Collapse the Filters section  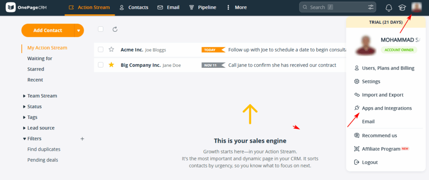point(32,139)
